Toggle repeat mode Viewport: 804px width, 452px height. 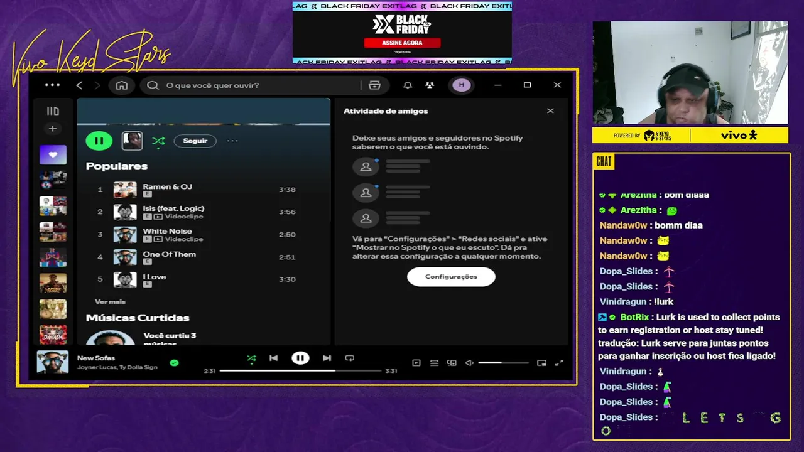click(x=350, y=358)
